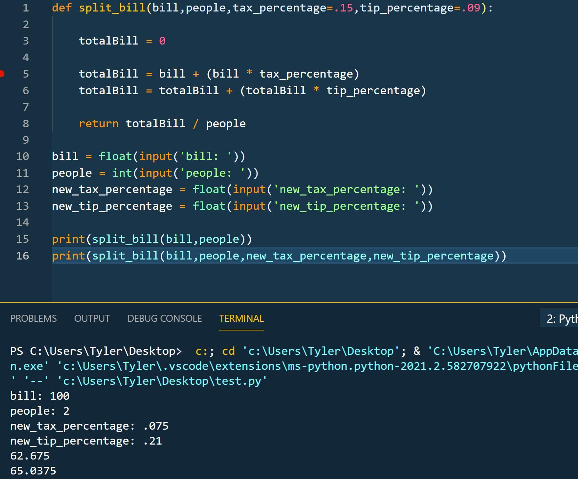
Task: Click line number 12 in the gutter
Action: 23,190
